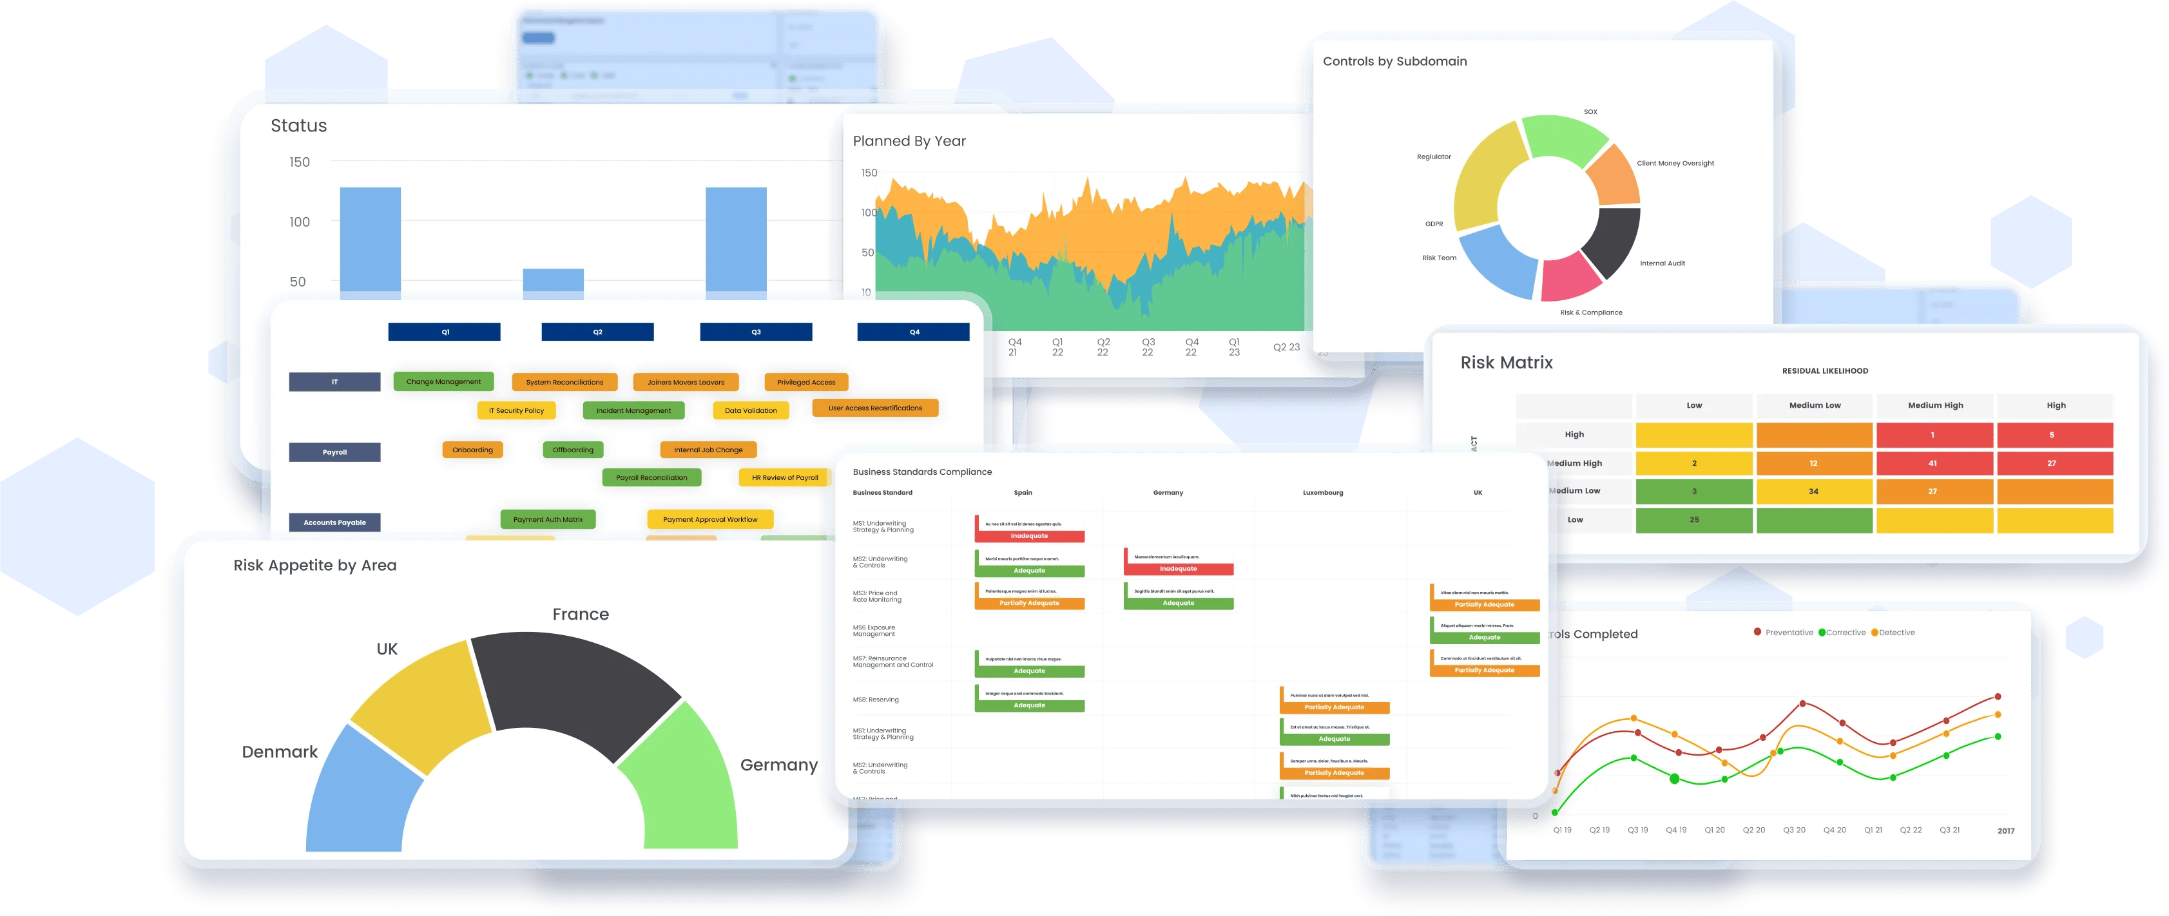Viewport: 2169px width, 916px height.
Task: Select the Q2 column header in the plan
Action: (597, 332)
